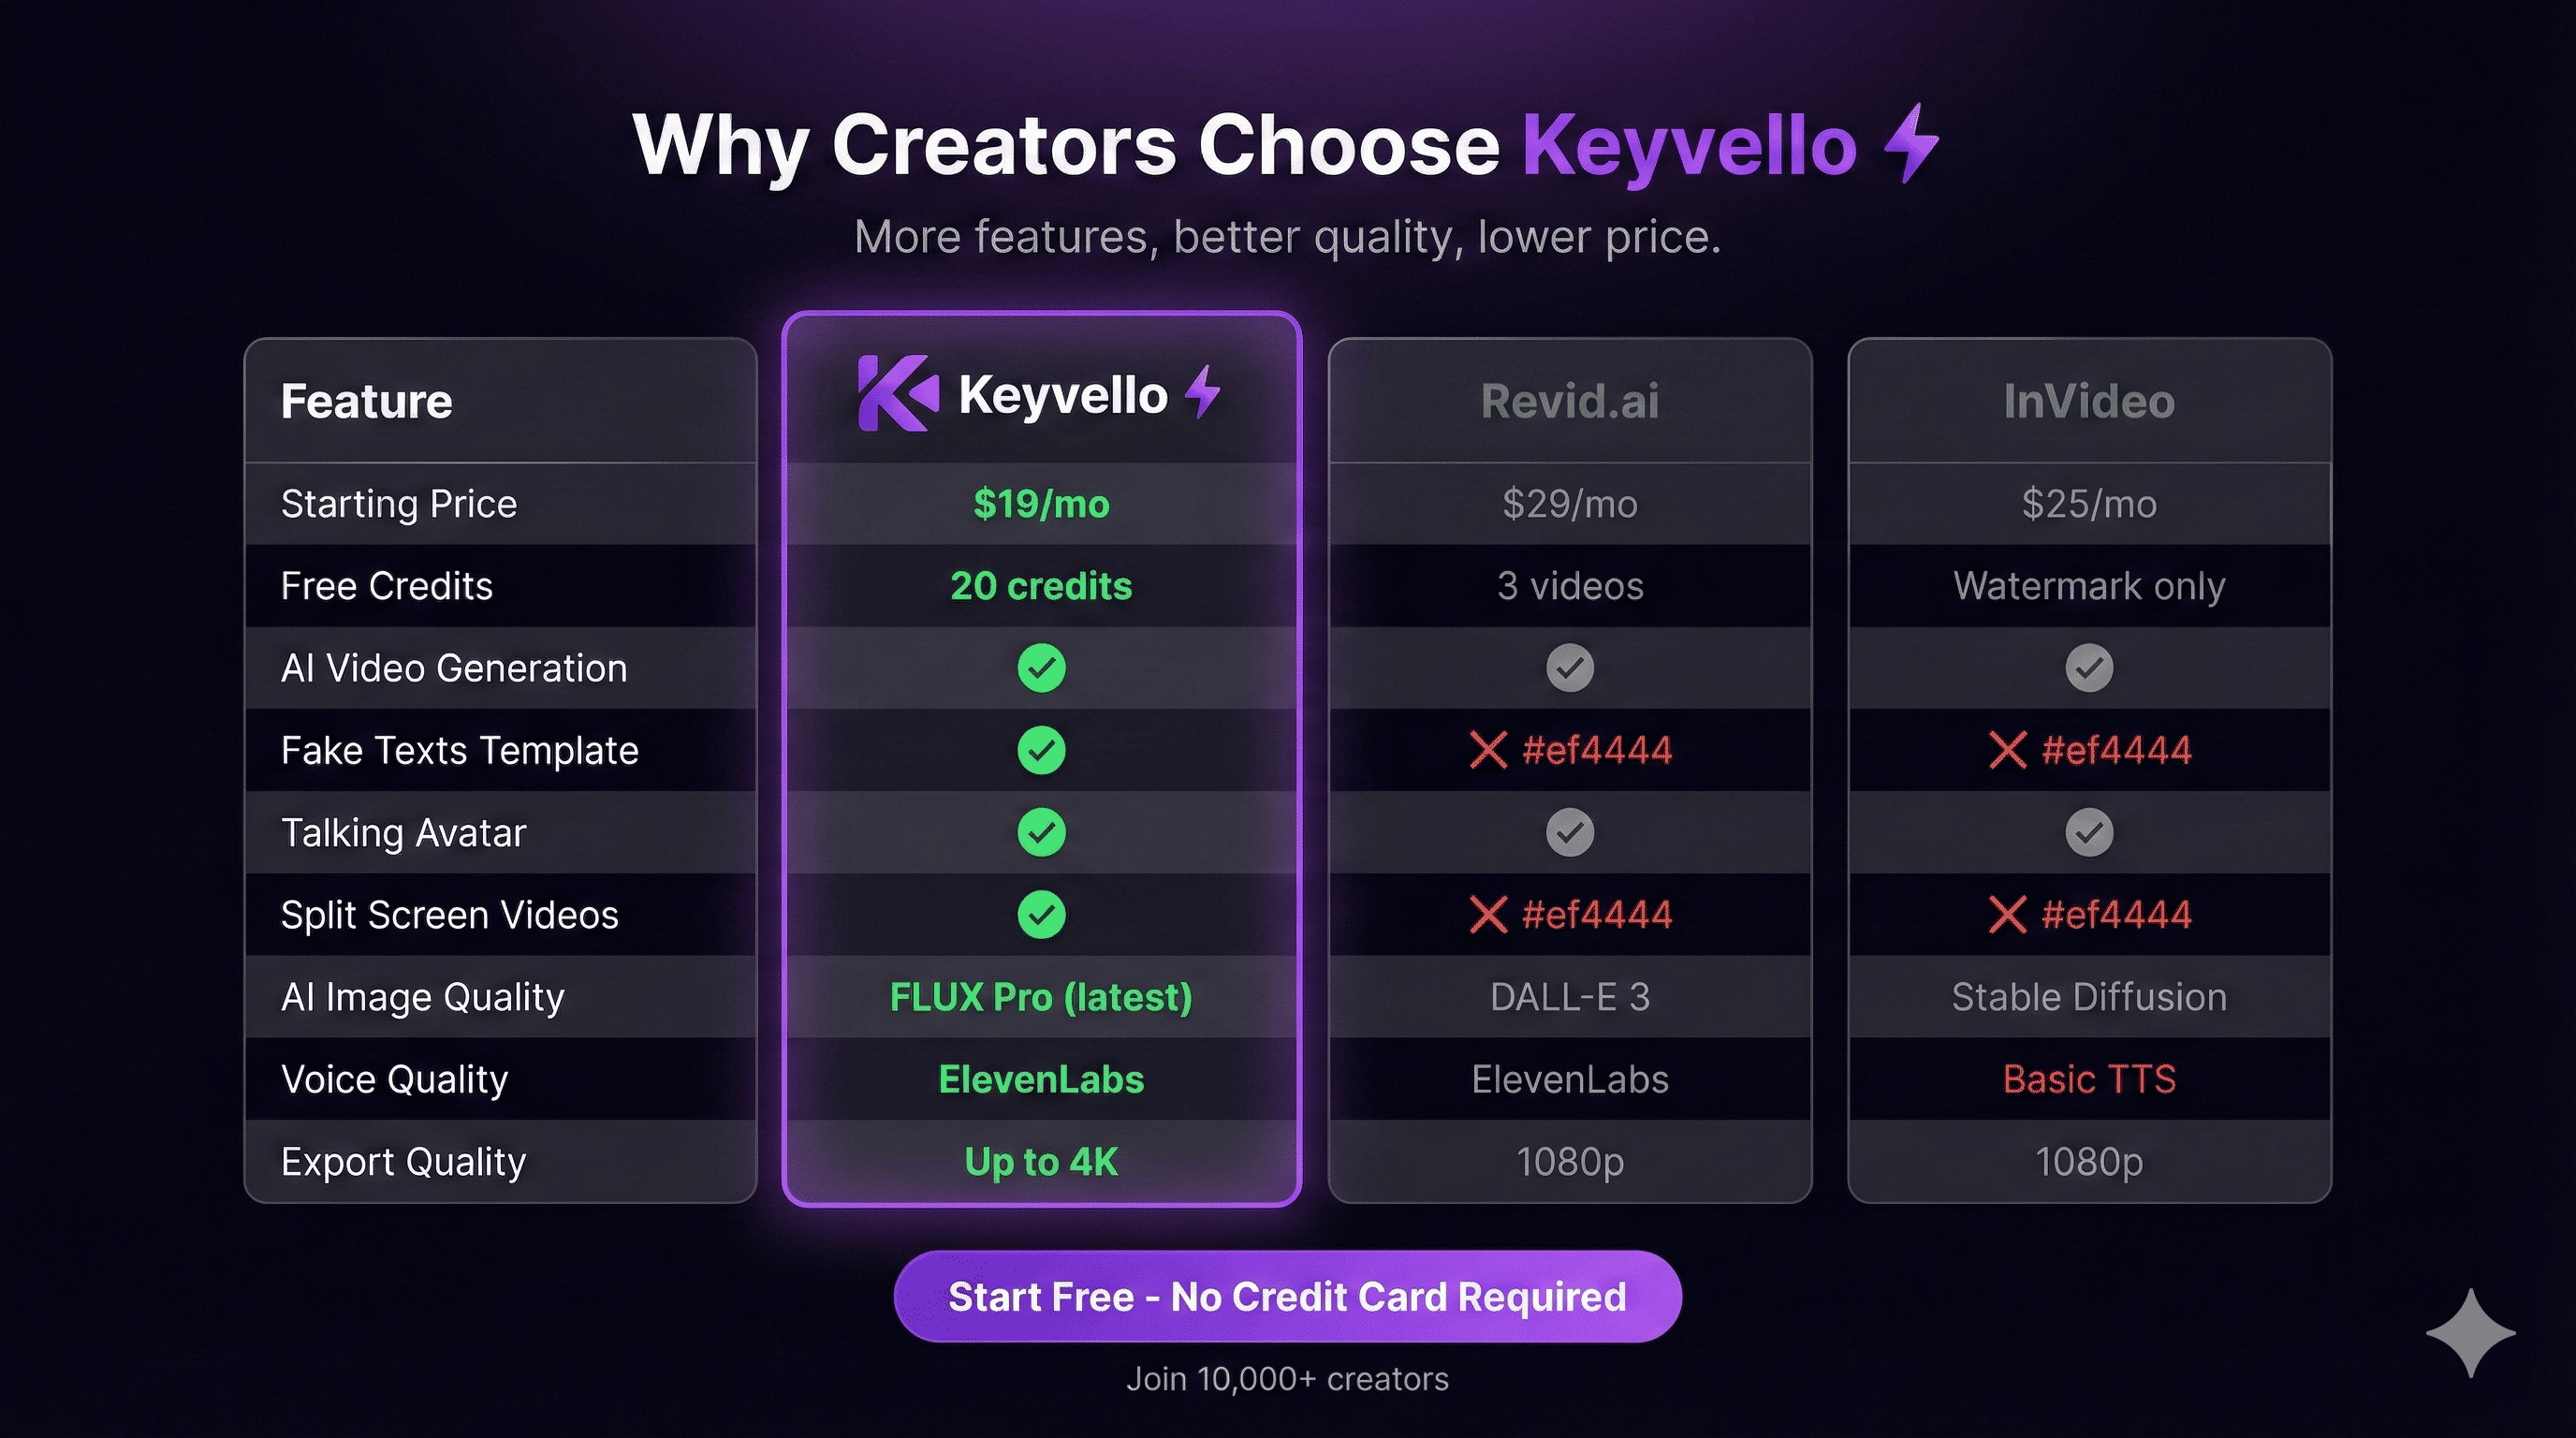Screen dimensions: 2576x1438
Task: Click the Up to 4K export quality text
Action: [1040, 1161]
